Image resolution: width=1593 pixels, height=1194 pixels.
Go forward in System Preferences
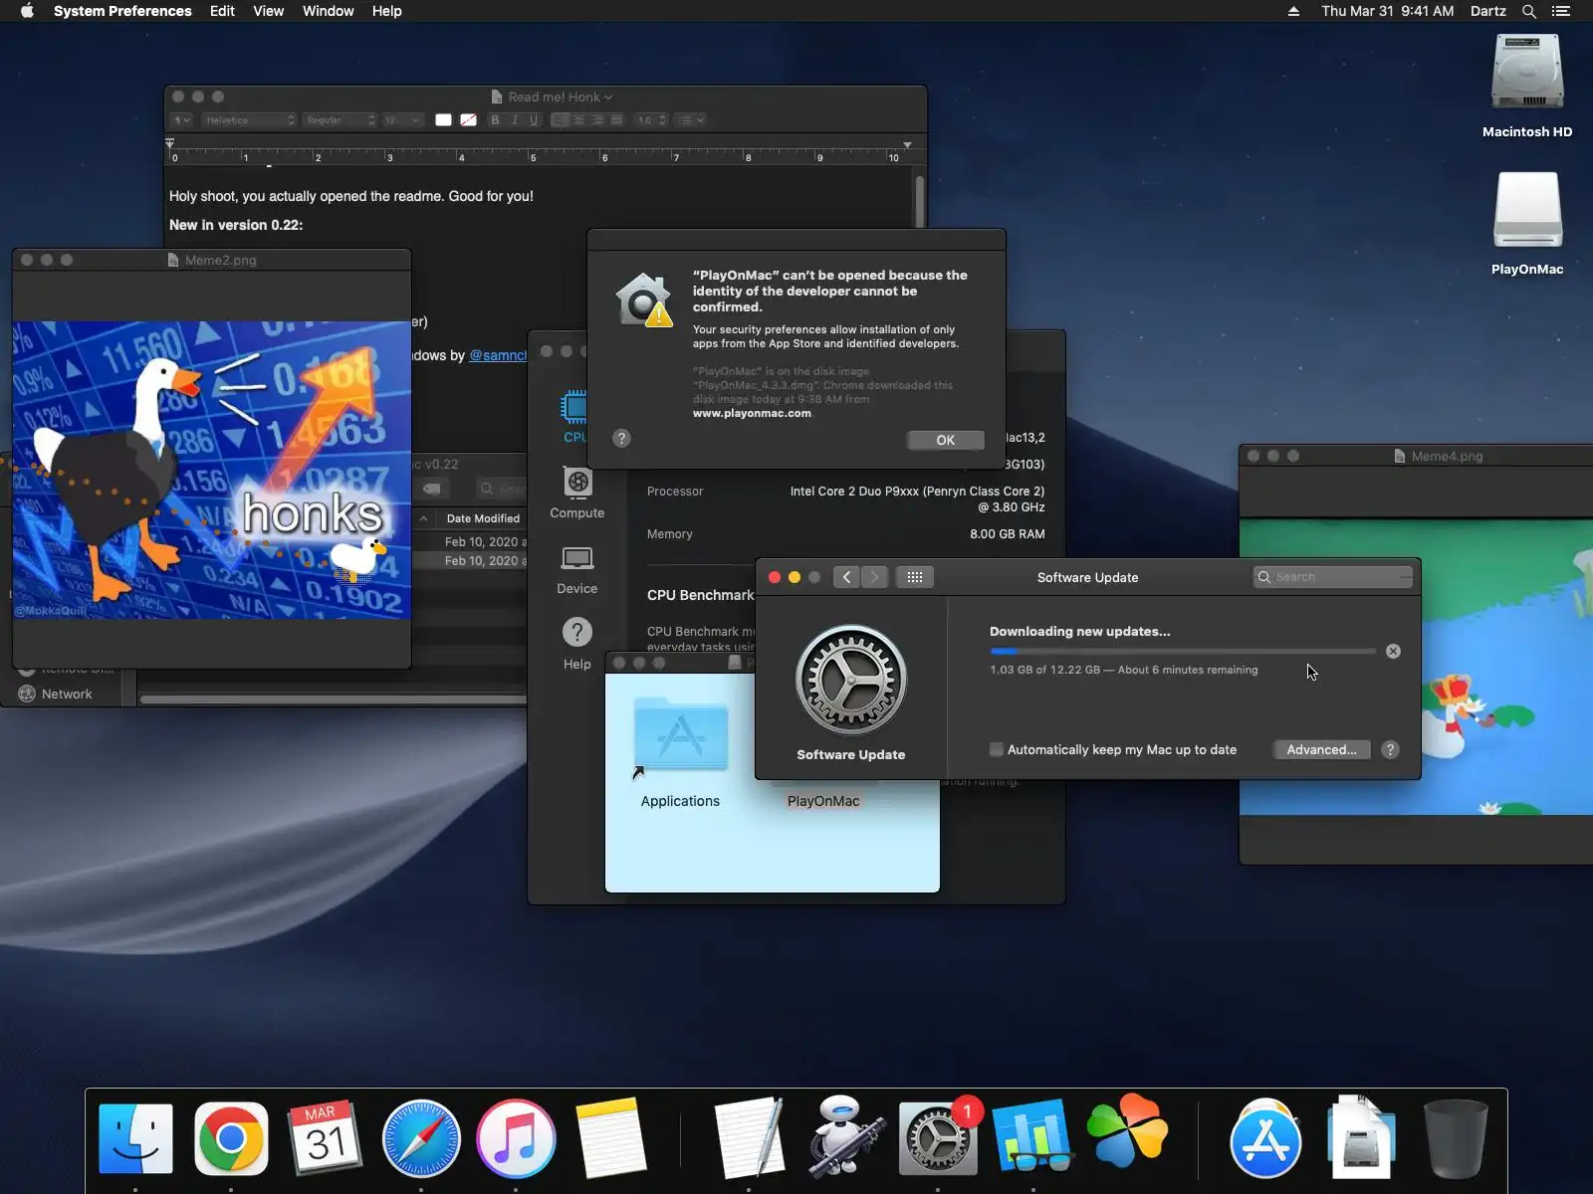874,577
